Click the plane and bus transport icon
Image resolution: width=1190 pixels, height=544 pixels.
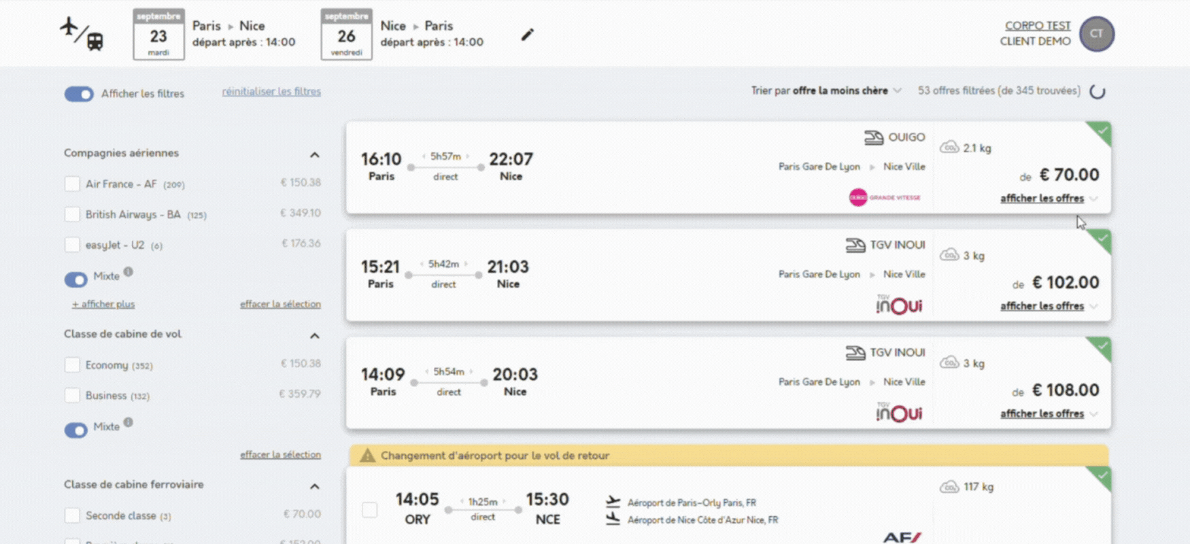[x=82, y=34]
